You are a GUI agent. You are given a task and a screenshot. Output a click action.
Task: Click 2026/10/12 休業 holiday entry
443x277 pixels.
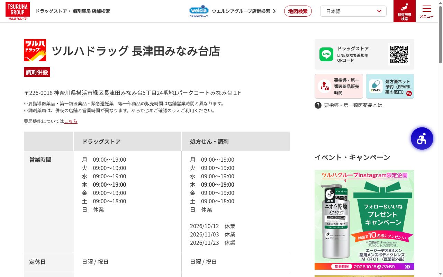click(x=213, y=226)
